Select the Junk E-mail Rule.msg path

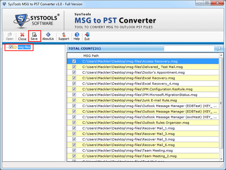(130, 100)
